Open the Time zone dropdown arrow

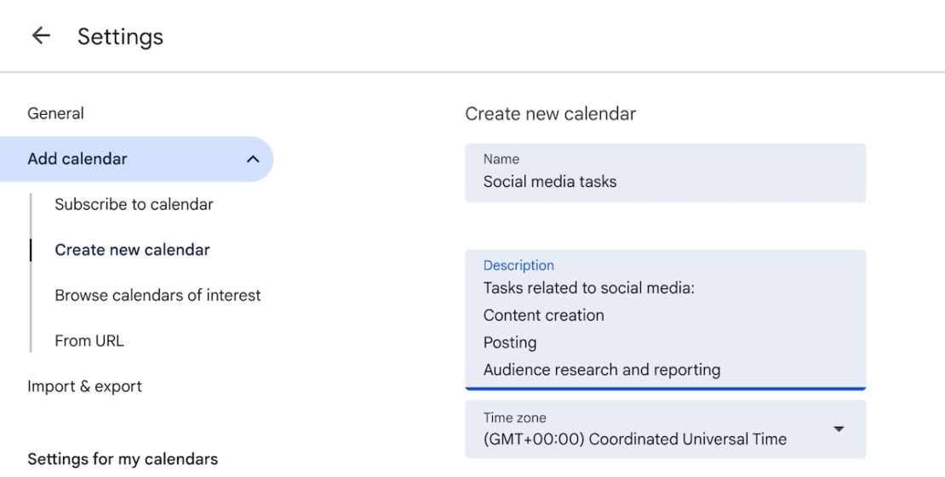point(839,429)
